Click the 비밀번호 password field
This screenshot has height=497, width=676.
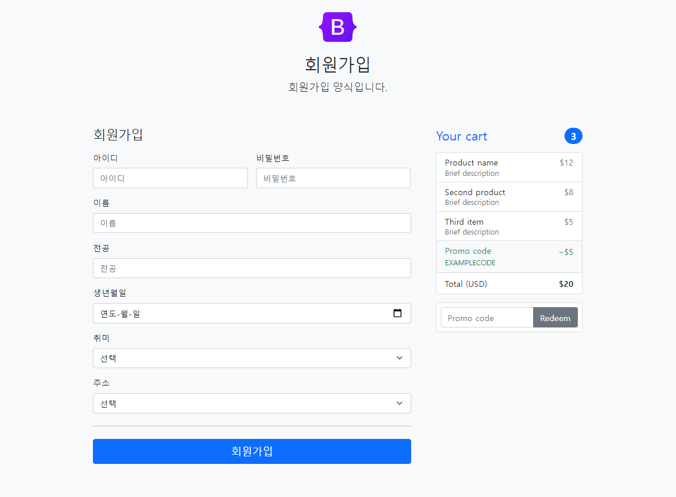coord(333,178)
